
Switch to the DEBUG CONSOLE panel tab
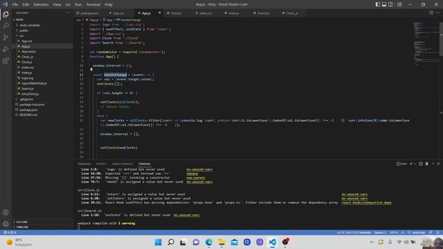pos(123,164)
